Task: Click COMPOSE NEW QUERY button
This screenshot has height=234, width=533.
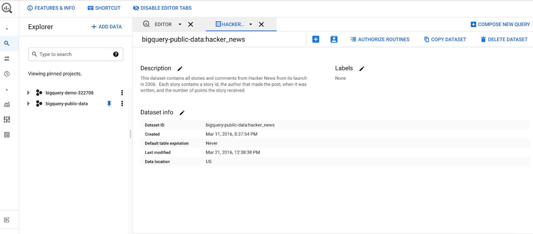Action: [500, 24]
